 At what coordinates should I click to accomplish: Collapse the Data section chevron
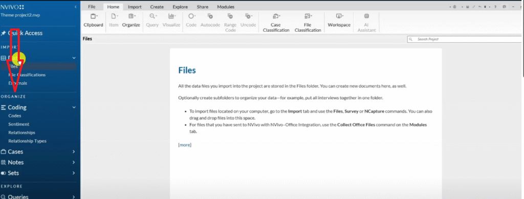pos(74,58)
